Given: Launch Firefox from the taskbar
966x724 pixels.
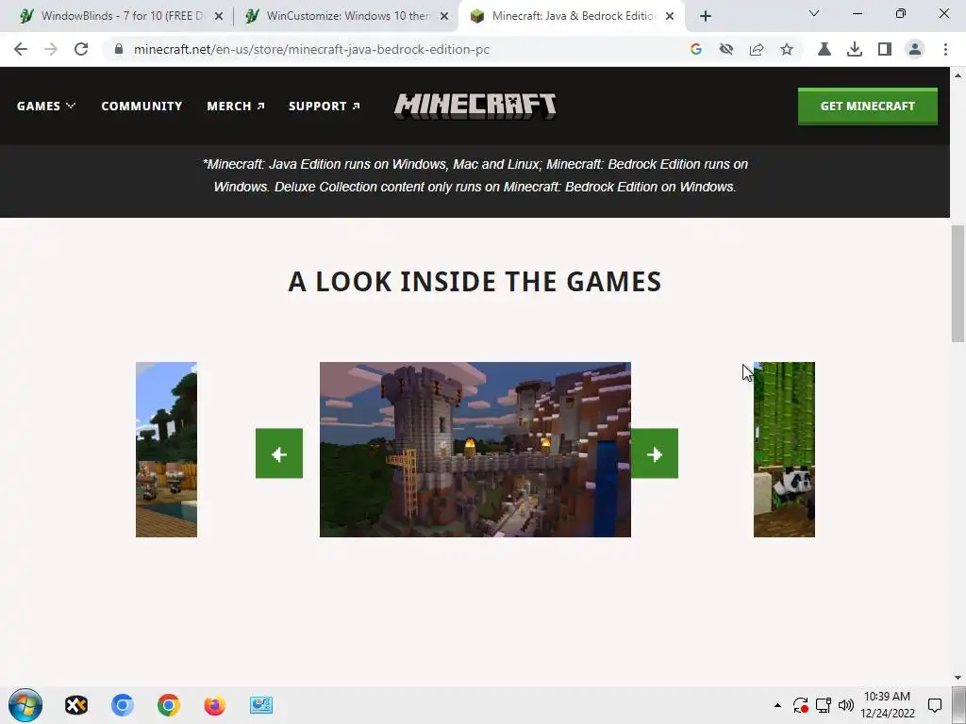Looking at the screenshot, I should (x=215, y=705).
